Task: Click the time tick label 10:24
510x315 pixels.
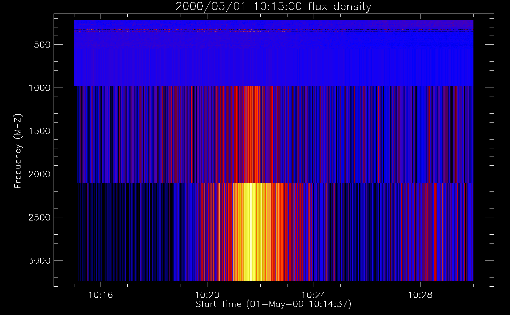Action: (x=314, y=295)
